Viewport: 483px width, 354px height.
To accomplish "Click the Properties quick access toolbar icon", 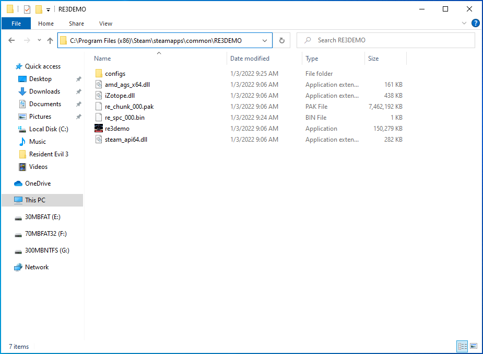I will coord(27,9).
